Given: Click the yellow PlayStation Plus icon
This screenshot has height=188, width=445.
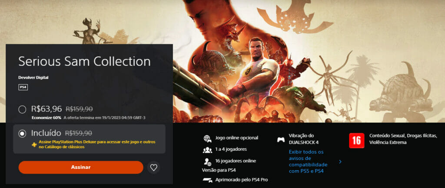Looking at the screenshot, I should (x=34, y=144).
